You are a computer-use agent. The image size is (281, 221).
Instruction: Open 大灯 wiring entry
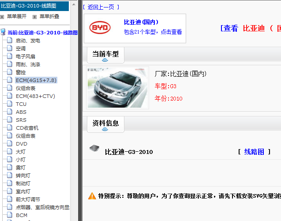(x=21, y=152)
